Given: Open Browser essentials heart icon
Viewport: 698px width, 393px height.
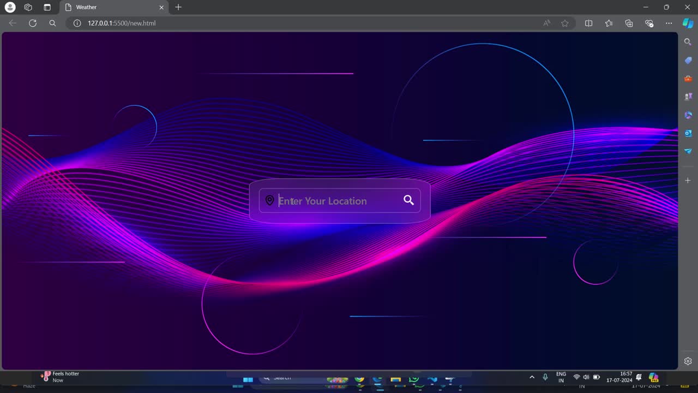Looking at the screenshot, I should point(649,23).
